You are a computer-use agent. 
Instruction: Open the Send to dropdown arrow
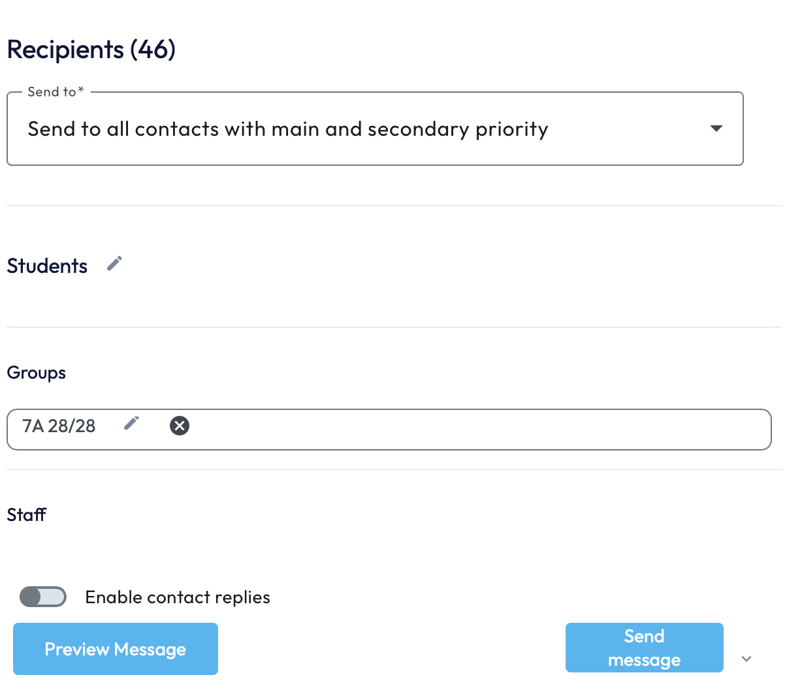tap(716, 129)
